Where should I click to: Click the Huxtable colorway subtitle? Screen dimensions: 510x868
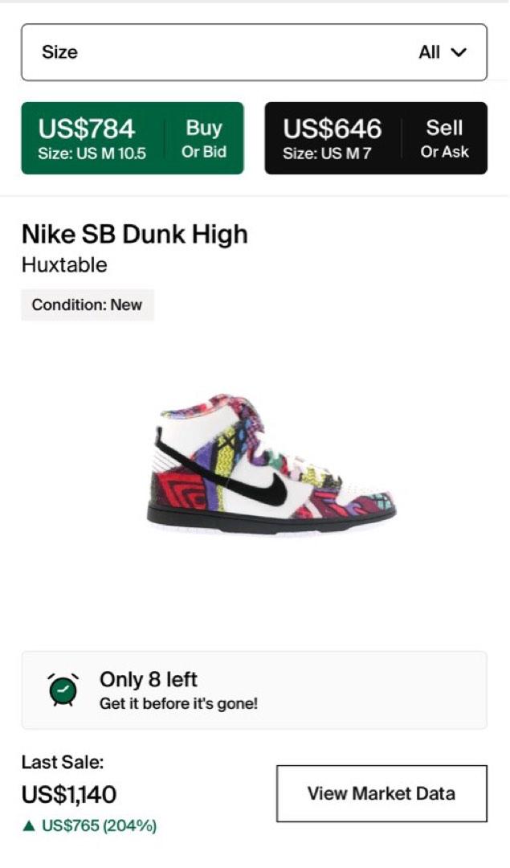[x=64, y=265]
